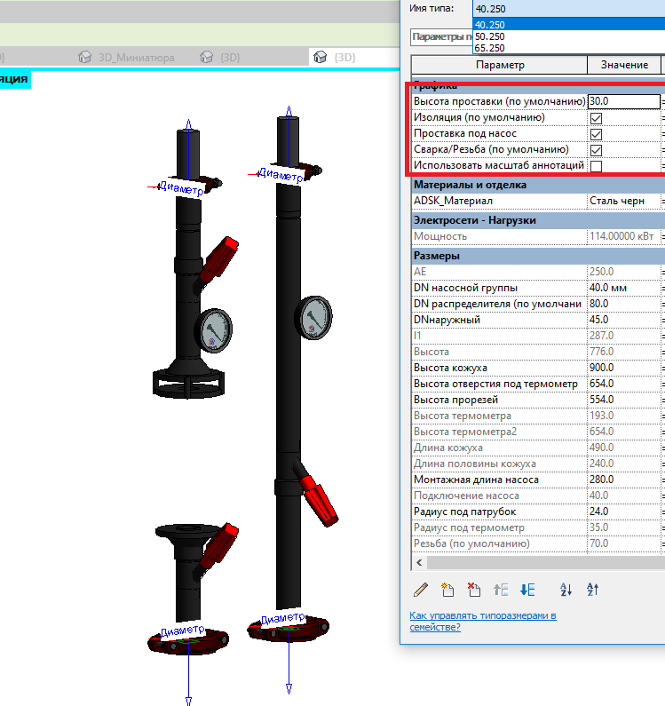This screenshot has width=665, height=706.
Task: Toggle the Изоляция (по умолчанию) checkbox
Action: [x=596, y=118]
